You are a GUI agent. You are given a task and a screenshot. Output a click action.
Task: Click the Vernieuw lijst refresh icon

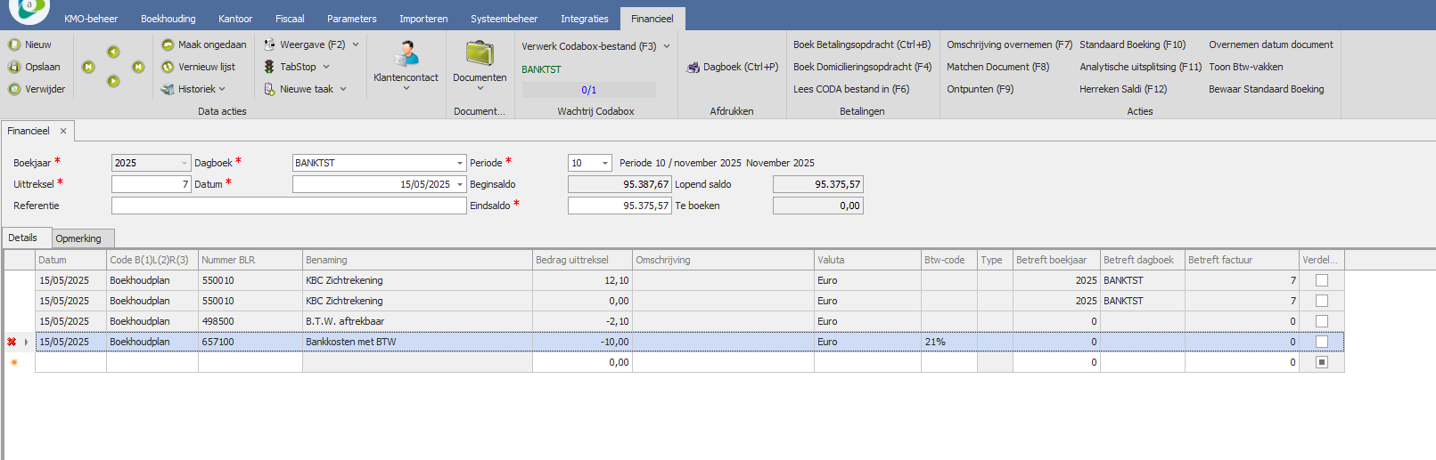tap(168, 67)
